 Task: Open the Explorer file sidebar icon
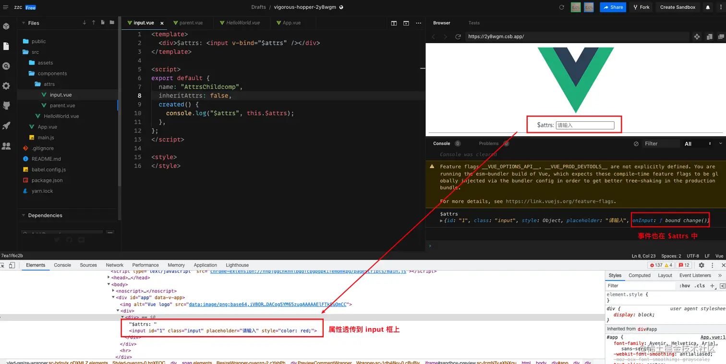[6, 46]
